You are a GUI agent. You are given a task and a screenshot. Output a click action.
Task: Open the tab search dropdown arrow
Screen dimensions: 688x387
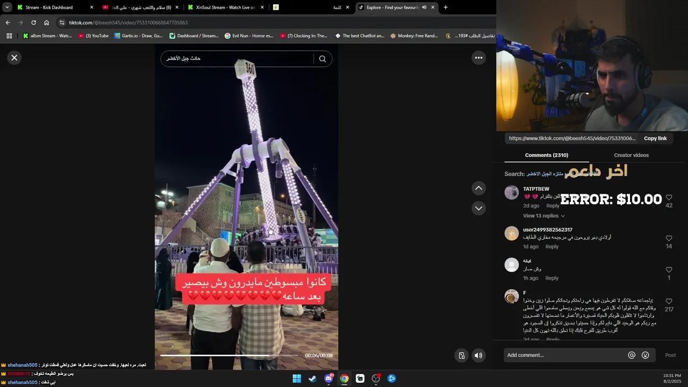[7, 8]
